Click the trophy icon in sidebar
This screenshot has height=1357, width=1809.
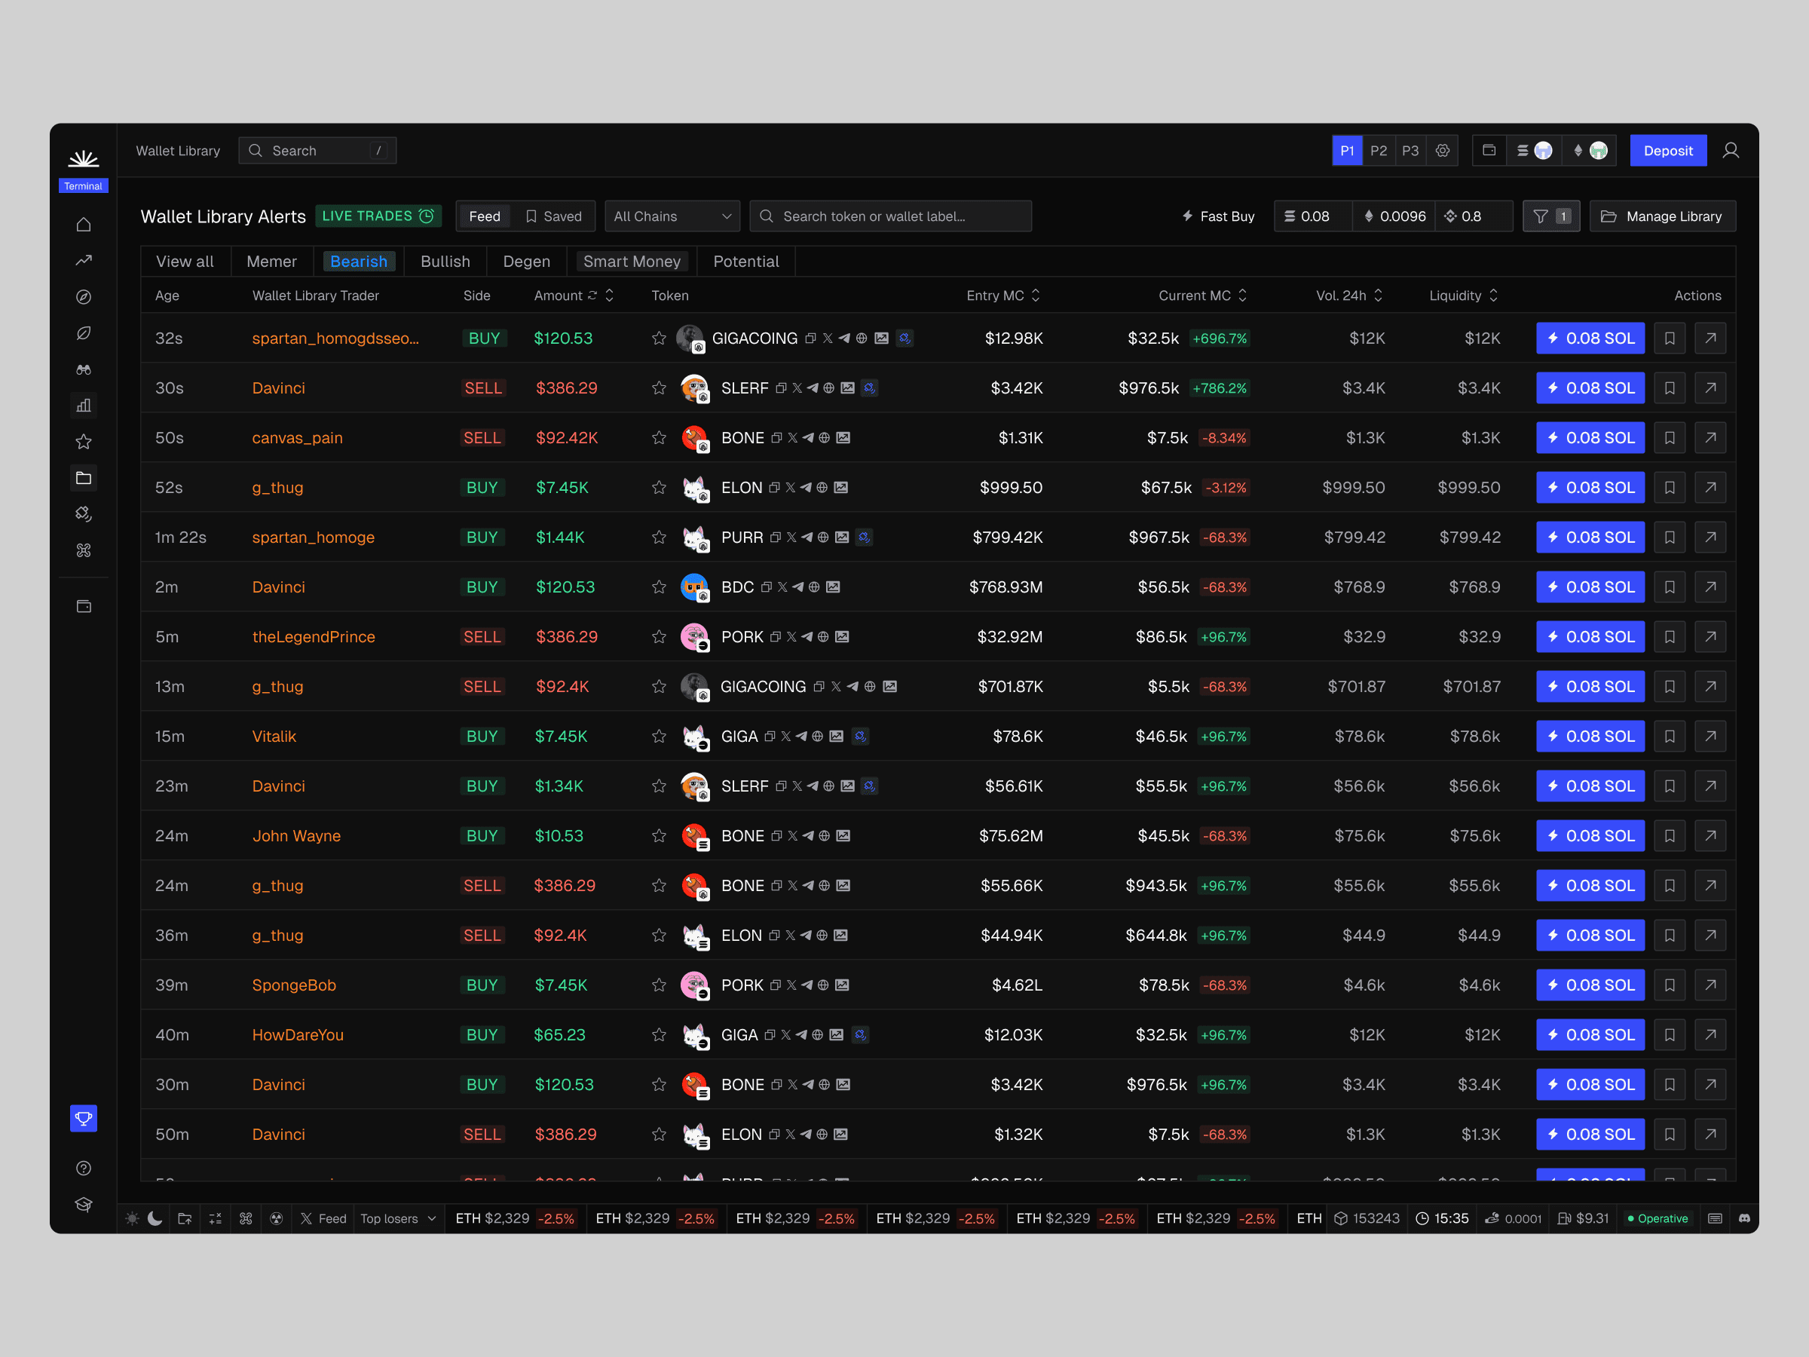[x=84, y=1118]
